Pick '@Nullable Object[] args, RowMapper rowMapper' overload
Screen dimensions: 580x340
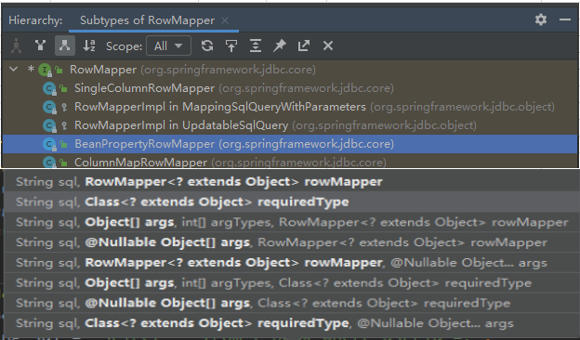(x=292, y=242)
